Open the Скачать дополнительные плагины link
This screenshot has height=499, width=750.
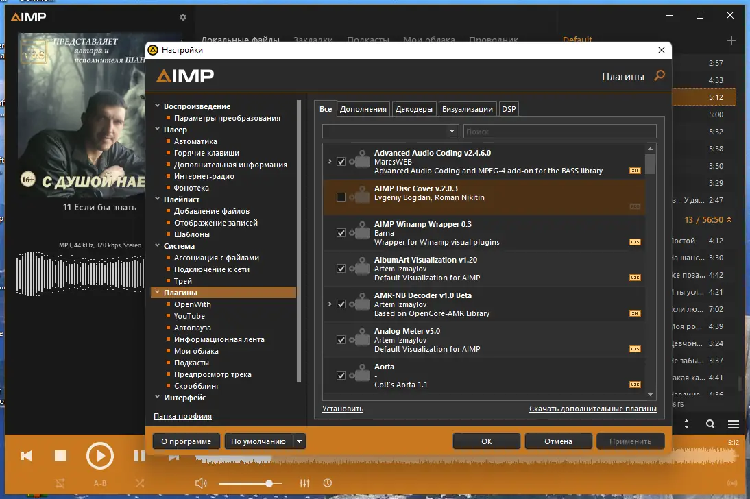click(592, 409)
